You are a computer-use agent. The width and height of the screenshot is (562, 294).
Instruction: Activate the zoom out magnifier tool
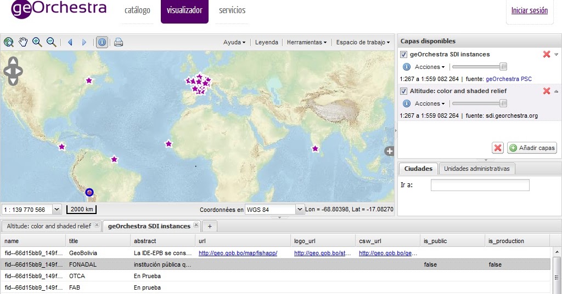pos(51,42)
